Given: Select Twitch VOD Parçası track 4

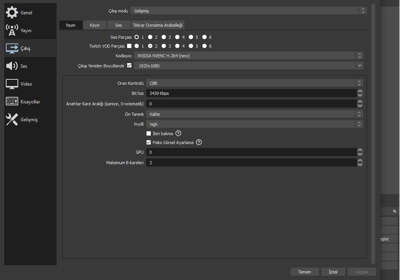Looking at the screenshot, I should click(177, 46).
